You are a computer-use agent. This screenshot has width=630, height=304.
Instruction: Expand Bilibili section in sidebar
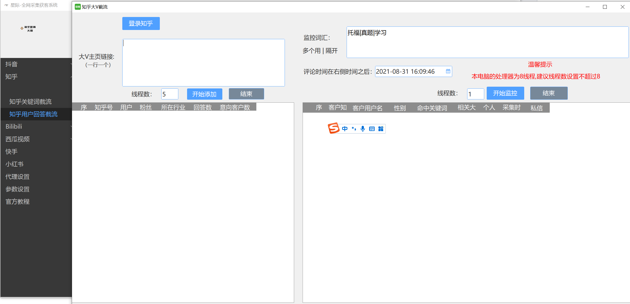[x=36, y=127]
